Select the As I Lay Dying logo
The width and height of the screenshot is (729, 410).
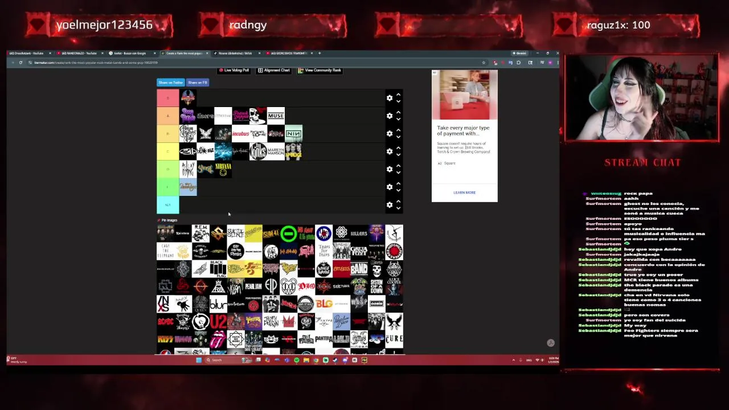point(188,169)
